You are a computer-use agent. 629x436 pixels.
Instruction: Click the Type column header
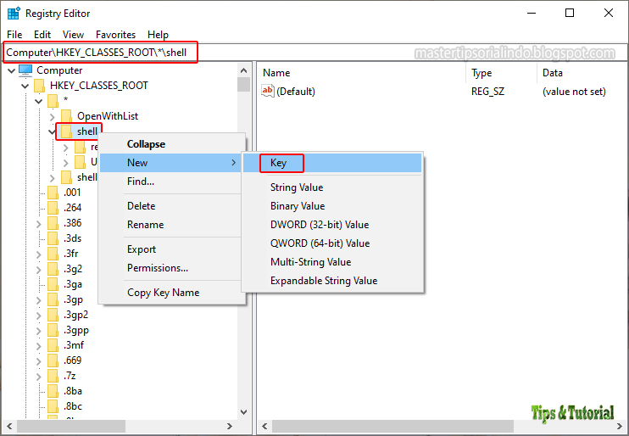502,73
